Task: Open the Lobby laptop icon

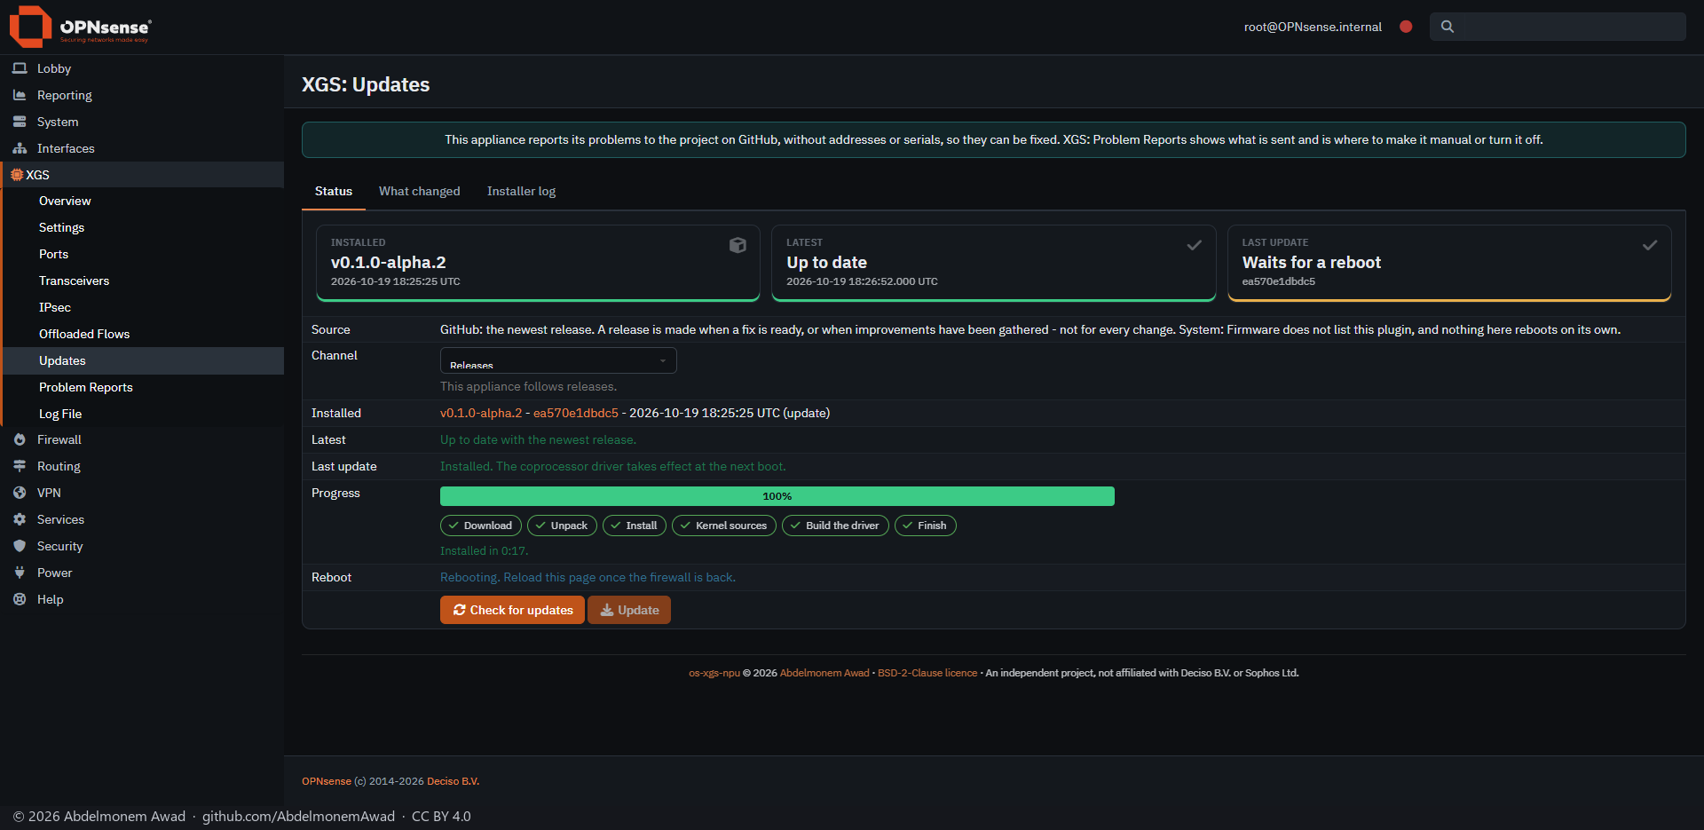Action: click(20, 68)
